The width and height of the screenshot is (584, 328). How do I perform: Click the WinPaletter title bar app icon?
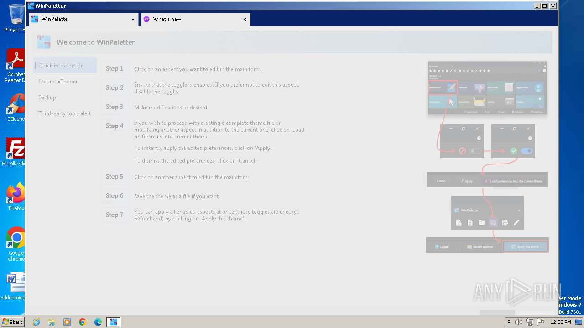click(x=31, y=6)
